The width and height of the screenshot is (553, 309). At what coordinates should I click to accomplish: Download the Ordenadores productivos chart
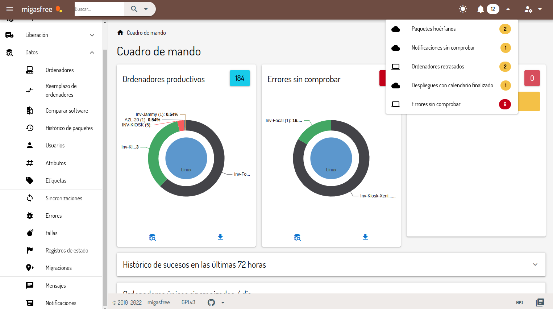click(x=220, y=237)
